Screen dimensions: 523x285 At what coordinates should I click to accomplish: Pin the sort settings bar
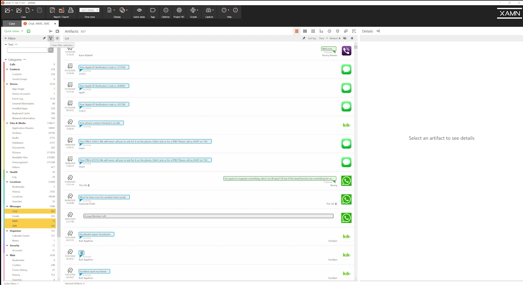coord(303,38)
